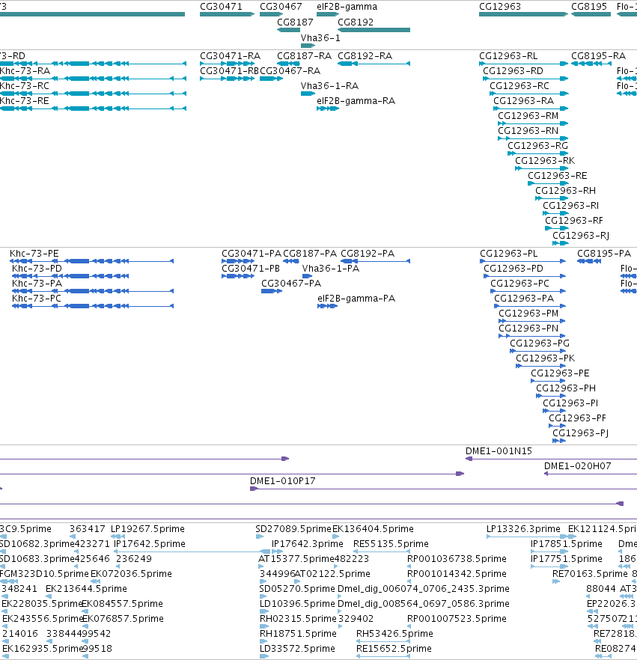637x660 pixels.
Task: Select the CG12963-PJ protein label
Action: click(581, 433)
